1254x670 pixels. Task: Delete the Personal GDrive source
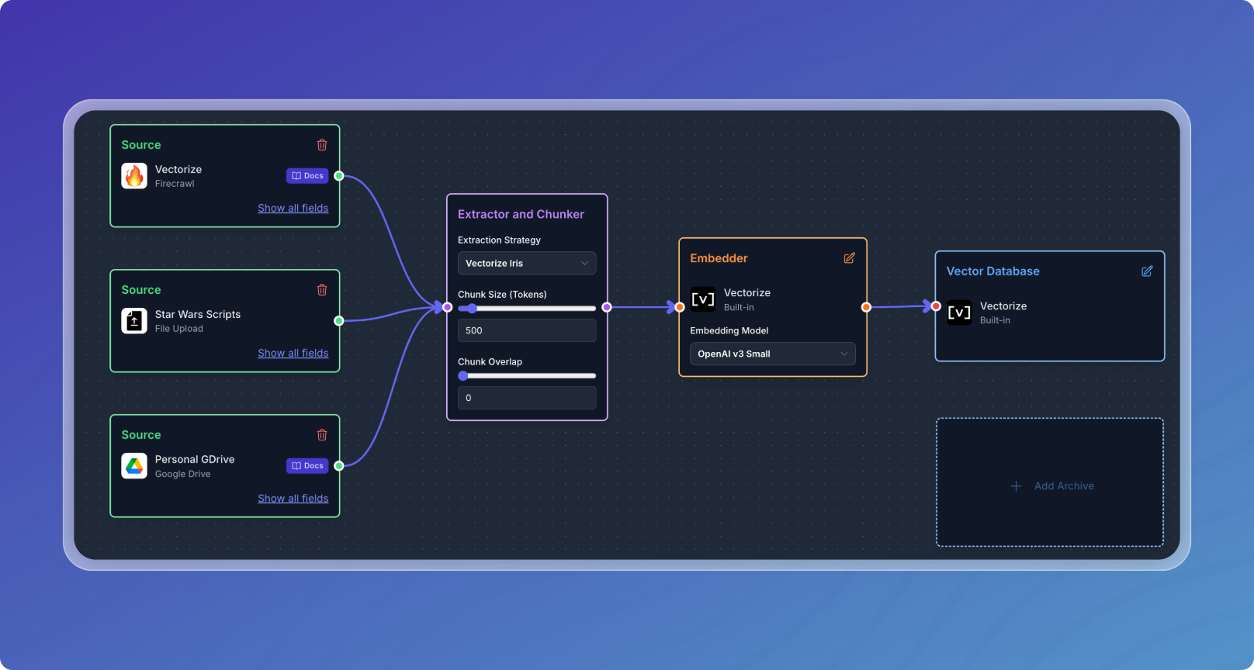pos(322,435)
